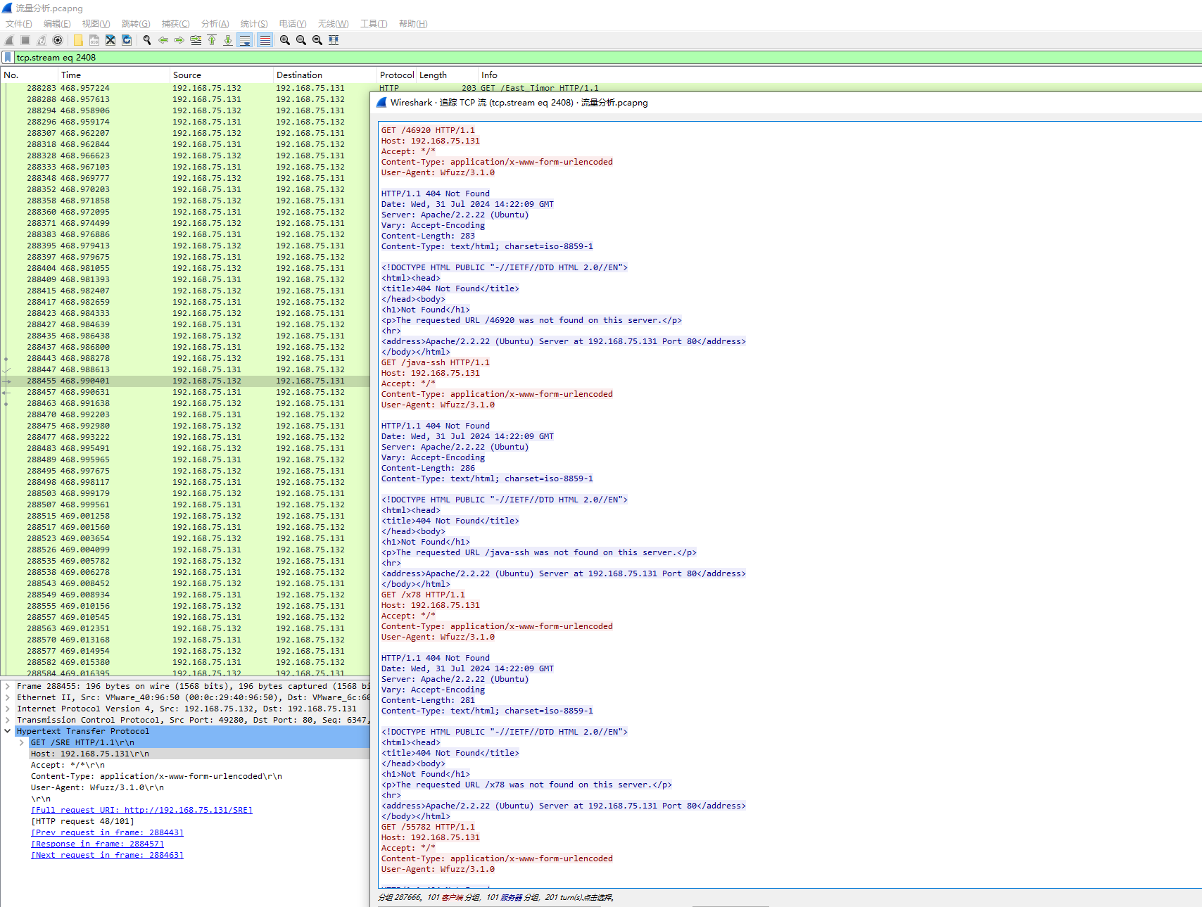Image resolution: width=1202 pixels, height=907 pixels.
Task: Follow Prev request in frame 288443 link
Action: click(x=107, y=832)
